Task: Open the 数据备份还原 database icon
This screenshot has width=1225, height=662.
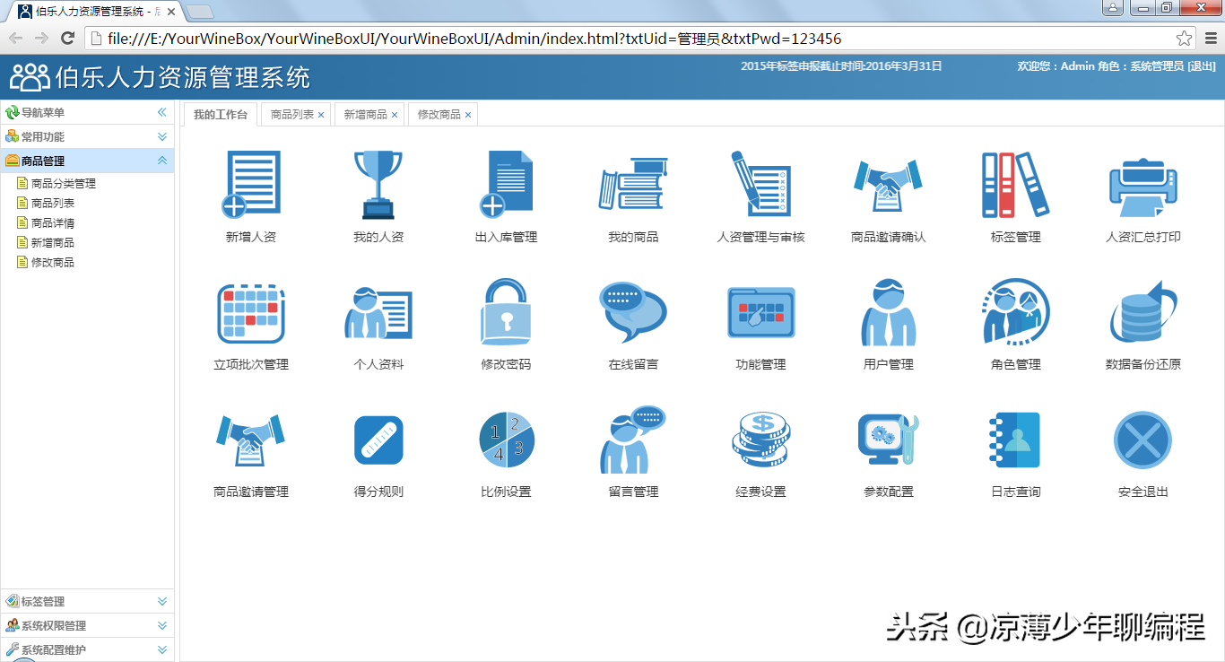Action: point(1143,312)
